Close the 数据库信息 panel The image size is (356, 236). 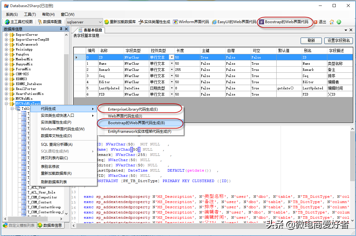[66, 29]
